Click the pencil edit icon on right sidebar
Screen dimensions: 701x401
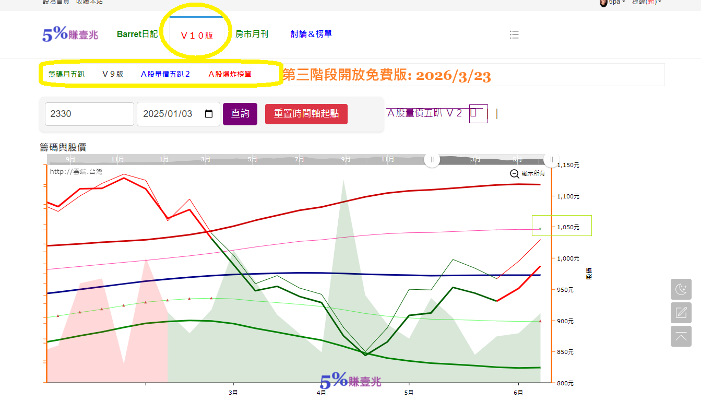point(681,313)
